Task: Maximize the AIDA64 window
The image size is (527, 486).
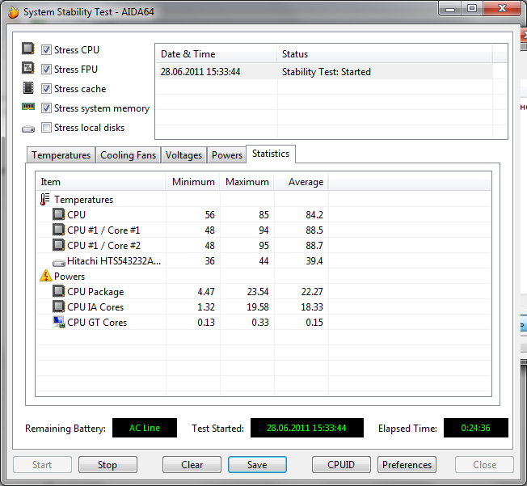Action: point(472,8)
